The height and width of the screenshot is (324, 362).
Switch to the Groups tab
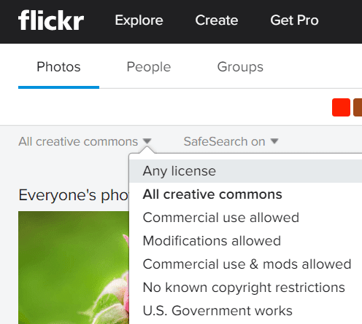click(x=240, y=67)
